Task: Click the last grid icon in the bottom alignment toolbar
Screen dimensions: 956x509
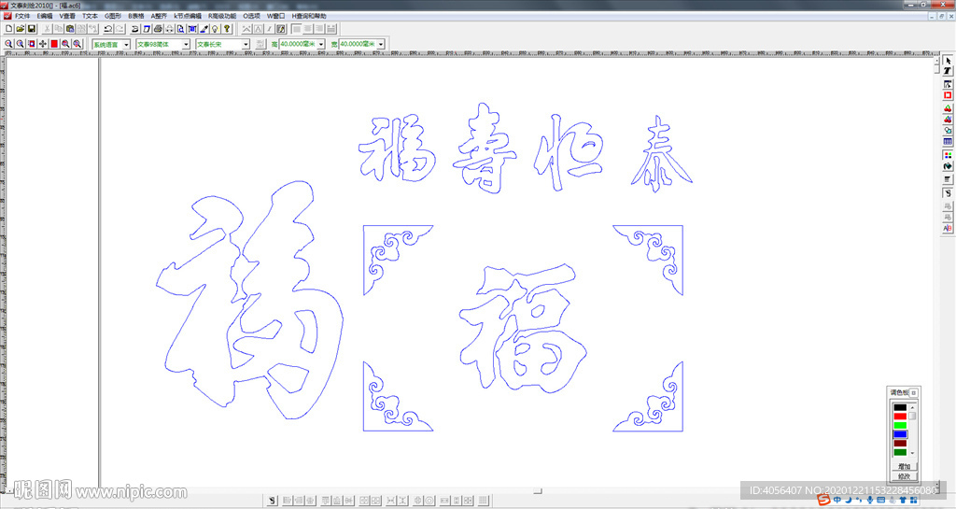Action: (484, 501)
